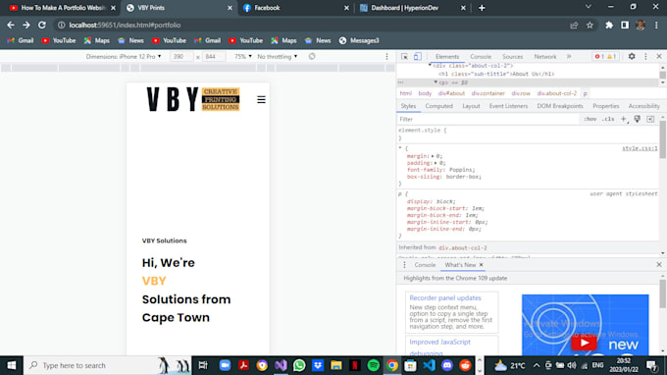667x375 pixels.
Task: Play the Chrome 109 new features video
Action: click(x=584, y=343)
